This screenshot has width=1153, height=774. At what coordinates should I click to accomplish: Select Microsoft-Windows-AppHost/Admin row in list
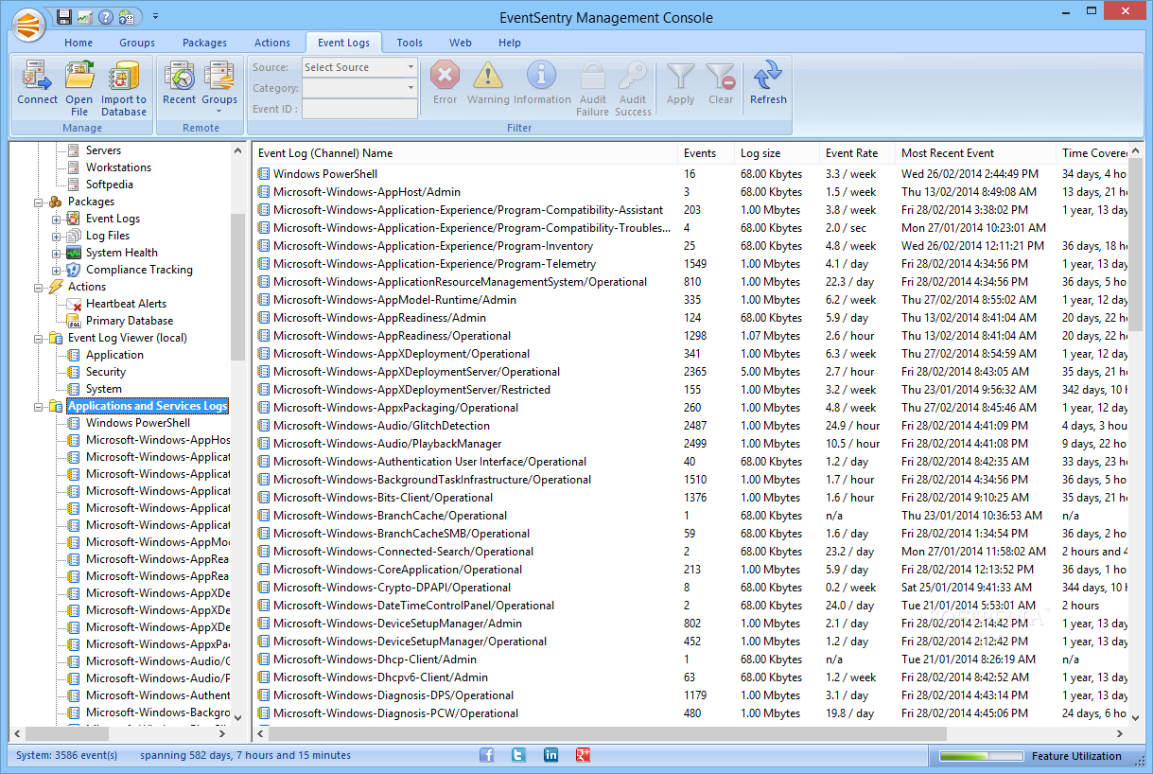[690, 192]
